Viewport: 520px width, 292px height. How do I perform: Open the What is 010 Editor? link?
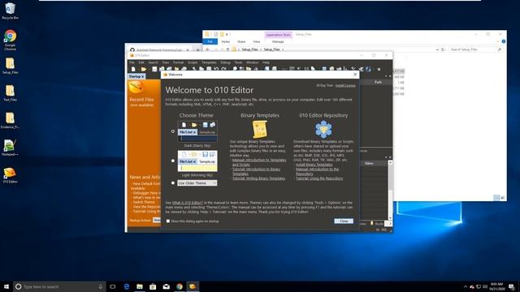[x=188, y=203]
